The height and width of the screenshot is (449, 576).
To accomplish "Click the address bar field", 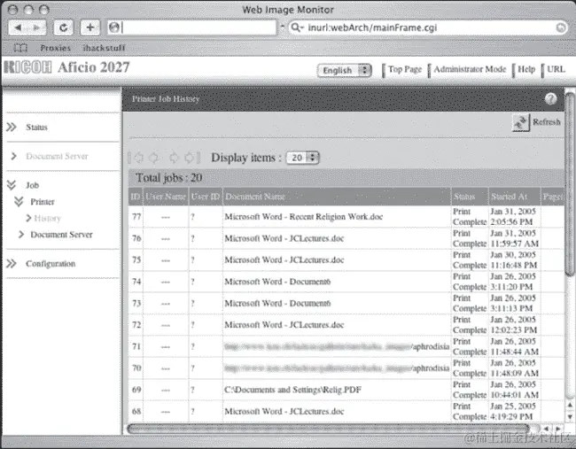I will (191, 27).
